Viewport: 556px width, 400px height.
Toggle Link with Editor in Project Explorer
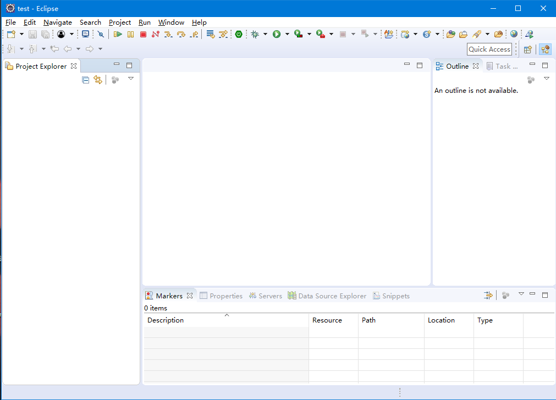(98, 80)
